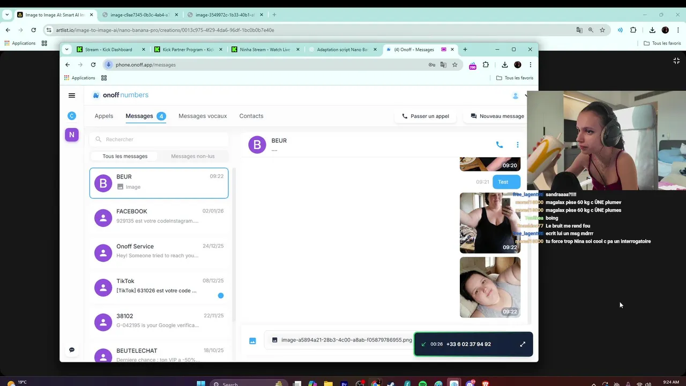Open back window downloads icon
The width and height of the screenshot is (686, 386).
(x=652, y=30)
